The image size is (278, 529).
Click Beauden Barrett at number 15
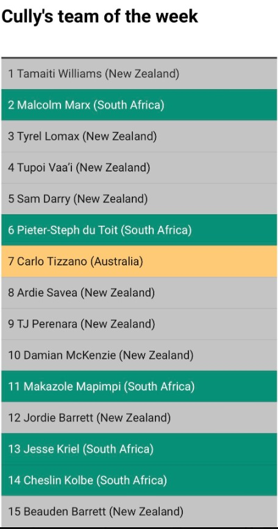pos(139,511)
